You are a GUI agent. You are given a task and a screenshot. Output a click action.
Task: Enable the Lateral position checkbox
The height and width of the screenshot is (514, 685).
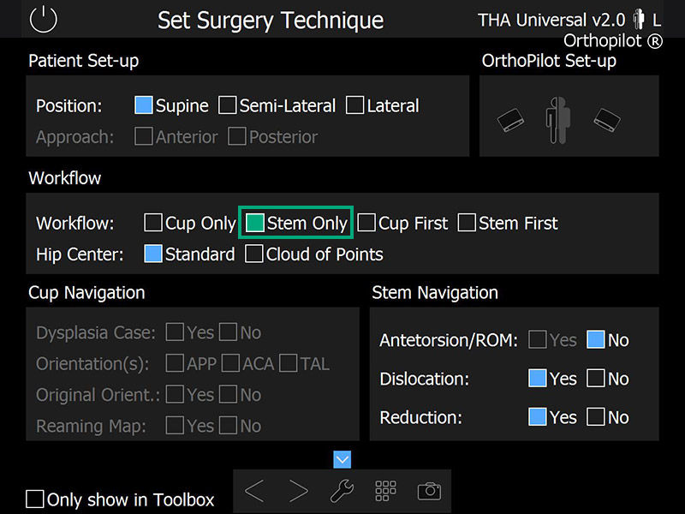pyautogui.click(x=354, y=105)
